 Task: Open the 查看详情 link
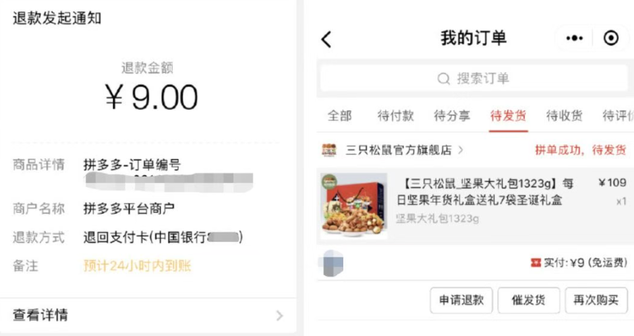(x=40, y=315)
